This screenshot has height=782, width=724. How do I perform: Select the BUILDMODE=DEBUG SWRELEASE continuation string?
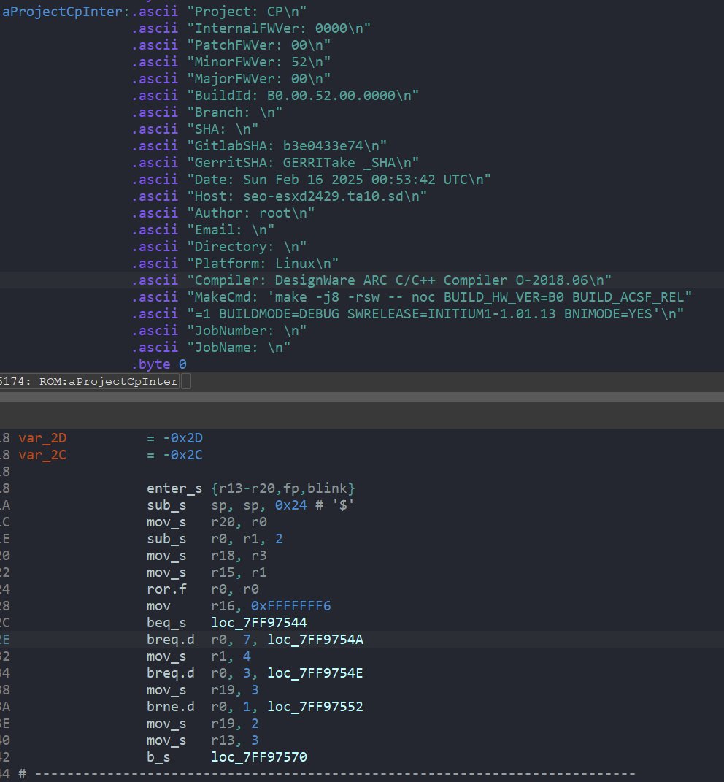click(x=435, y=314)
